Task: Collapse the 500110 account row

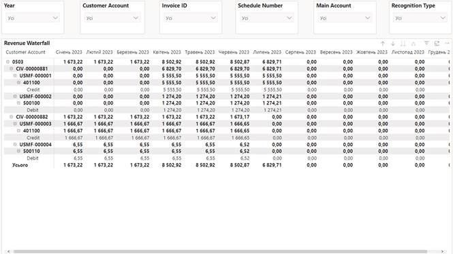Action: pos(19,151)
